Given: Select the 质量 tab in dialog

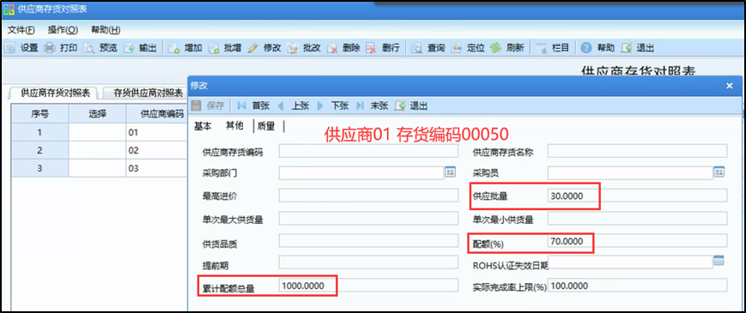Looking at the screenshot, I should pyautogui.click(x=266, y=126).
